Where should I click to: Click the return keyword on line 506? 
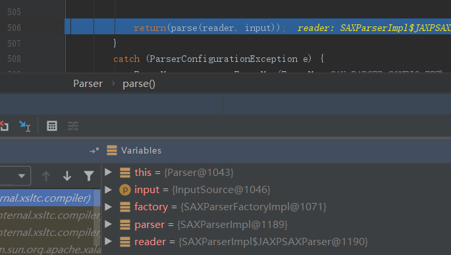150,28
